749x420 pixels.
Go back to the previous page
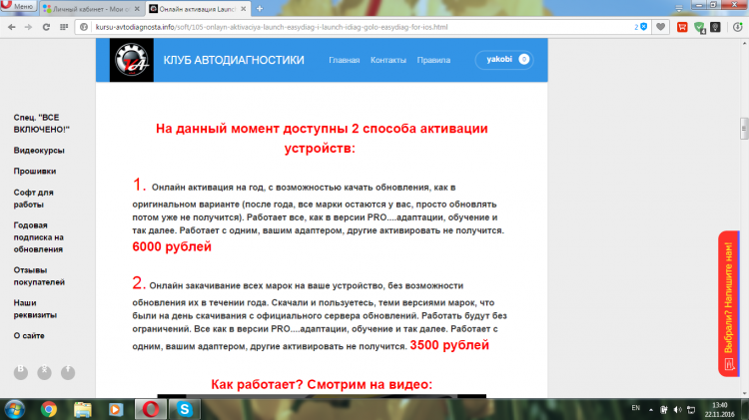[x=11, y=27]
